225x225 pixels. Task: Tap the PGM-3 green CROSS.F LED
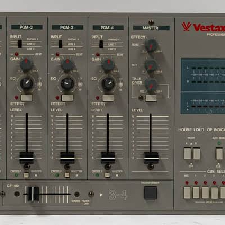57,175
